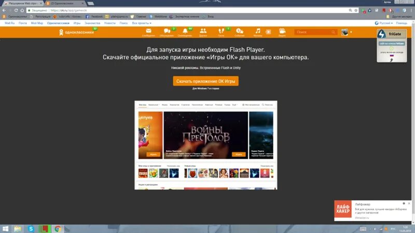Open Экспертное мнение bookmark
This screenshot has height=233, width=415.
pos(185,17)
